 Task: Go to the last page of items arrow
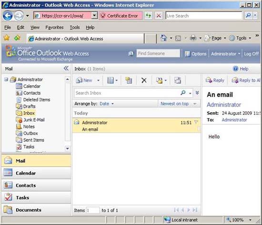click(x=195, y=210)
